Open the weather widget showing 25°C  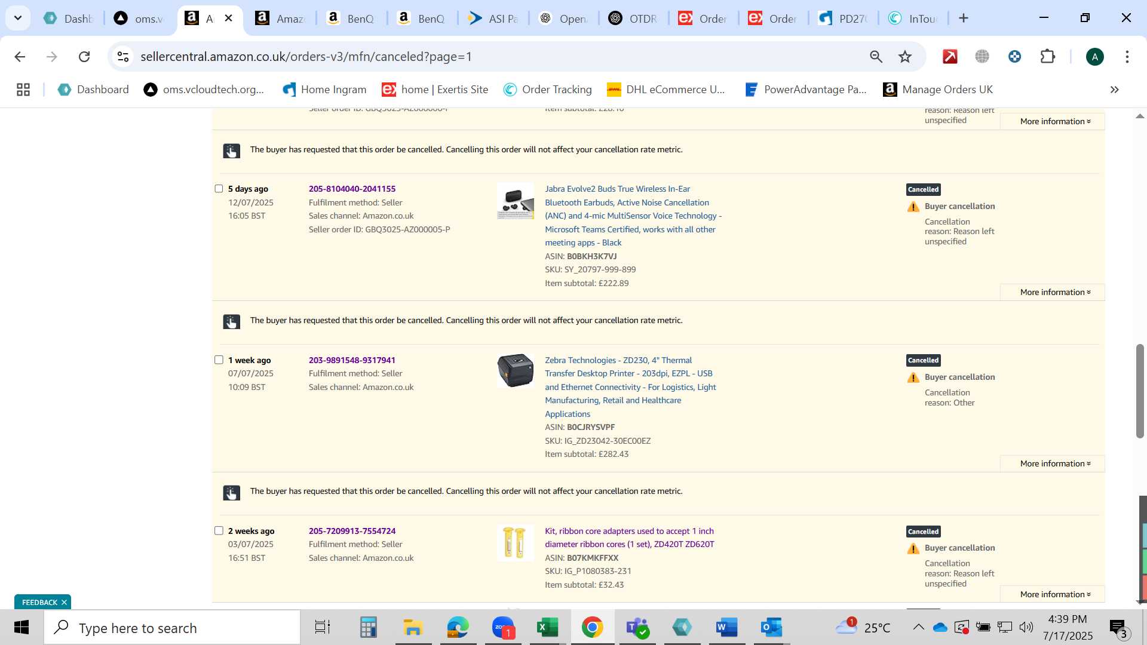coord(863,627)
